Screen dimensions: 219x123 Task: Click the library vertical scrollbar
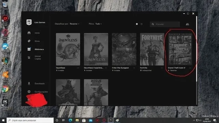tap(197, 49)
